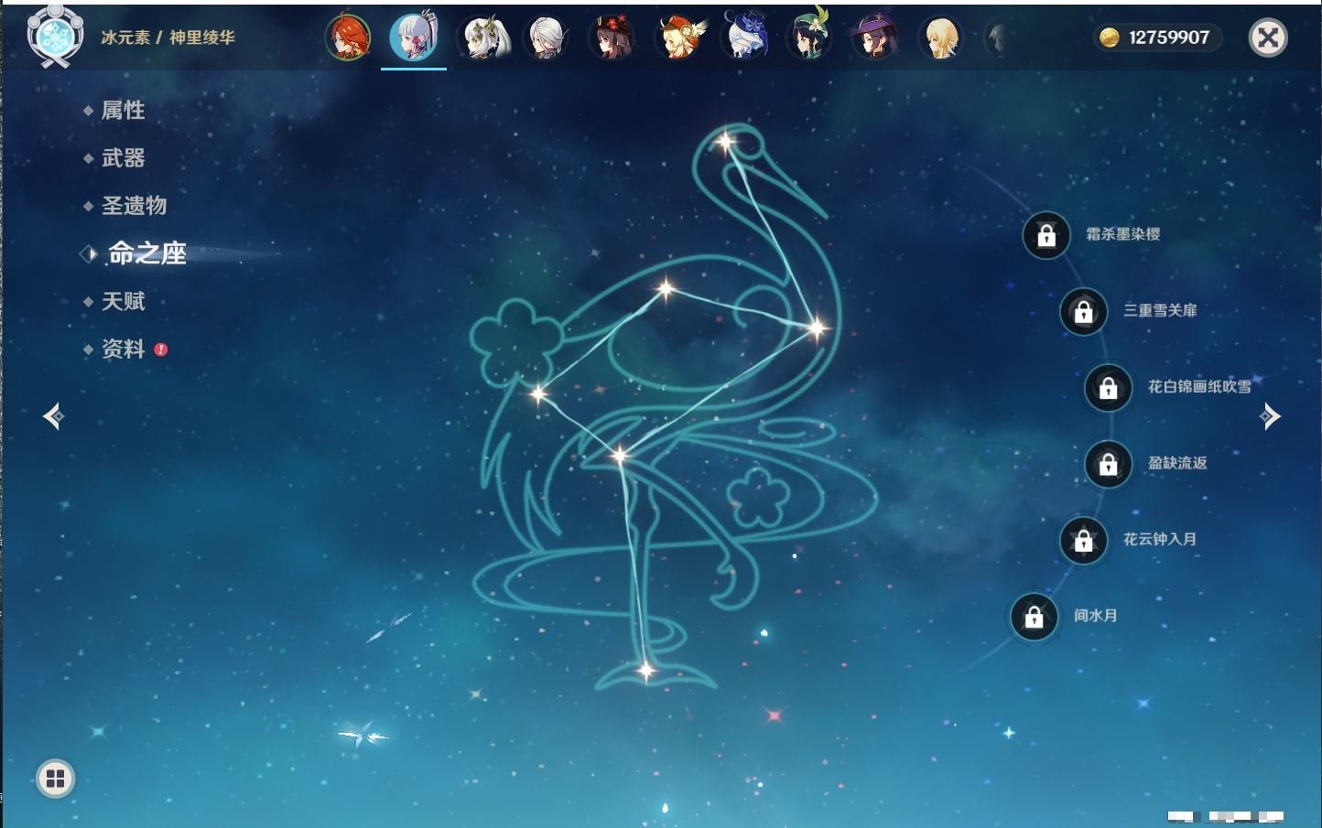Click the header text 冰元素 / 神里绫华

click(x=168, y=38)
